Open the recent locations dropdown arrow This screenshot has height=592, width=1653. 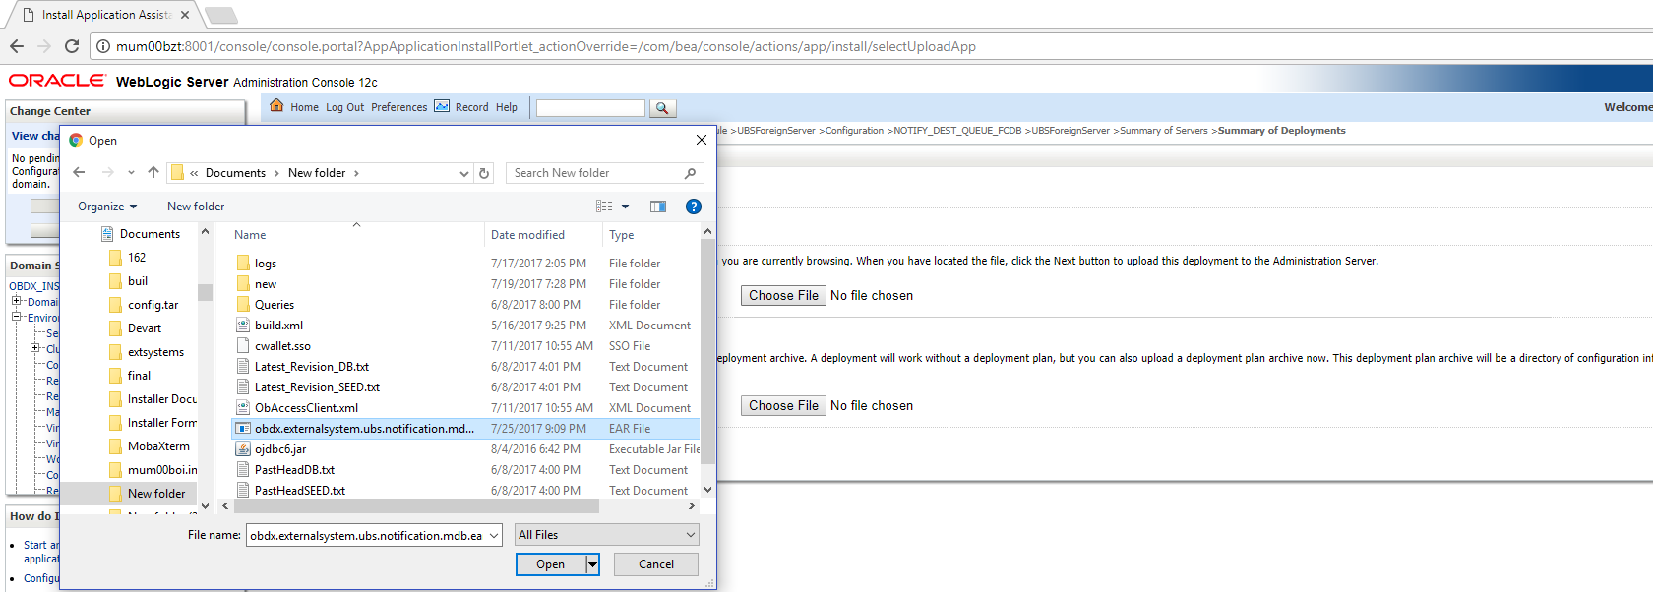[131, 173]
